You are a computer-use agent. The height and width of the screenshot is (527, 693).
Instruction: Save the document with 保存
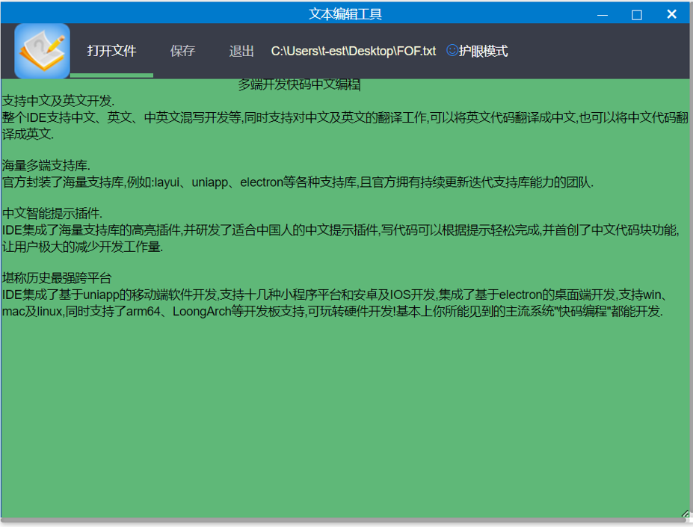(x=182, y=51)
